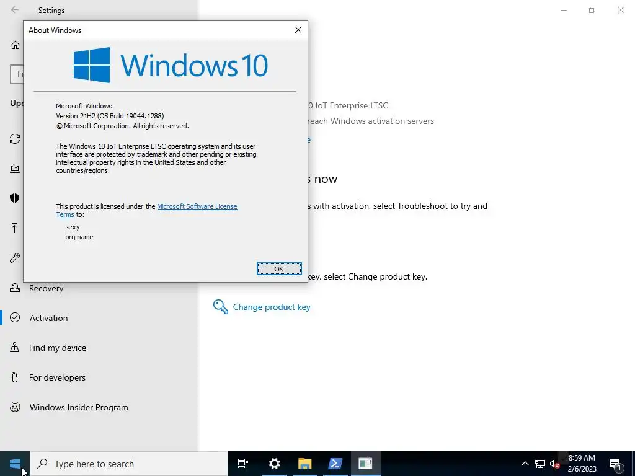The height and width of the screenshot is (476, 635).
Task: Open Settings Home icon
Action: click(x=16, y=45)
